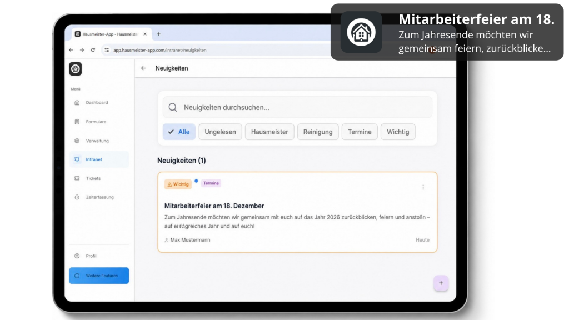
Task: Click the Weitere Features button
Action: pos(99,276)
